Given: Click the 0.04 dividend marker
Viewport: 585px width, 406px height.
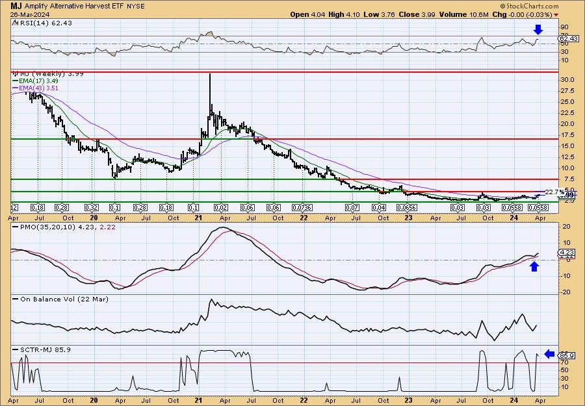Looking at the screenshot, I should [379, 208].
